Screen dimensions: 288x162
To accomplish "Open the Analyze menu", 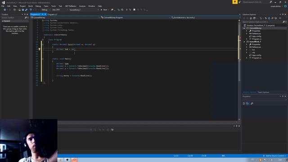I will [x=82, y=6].
